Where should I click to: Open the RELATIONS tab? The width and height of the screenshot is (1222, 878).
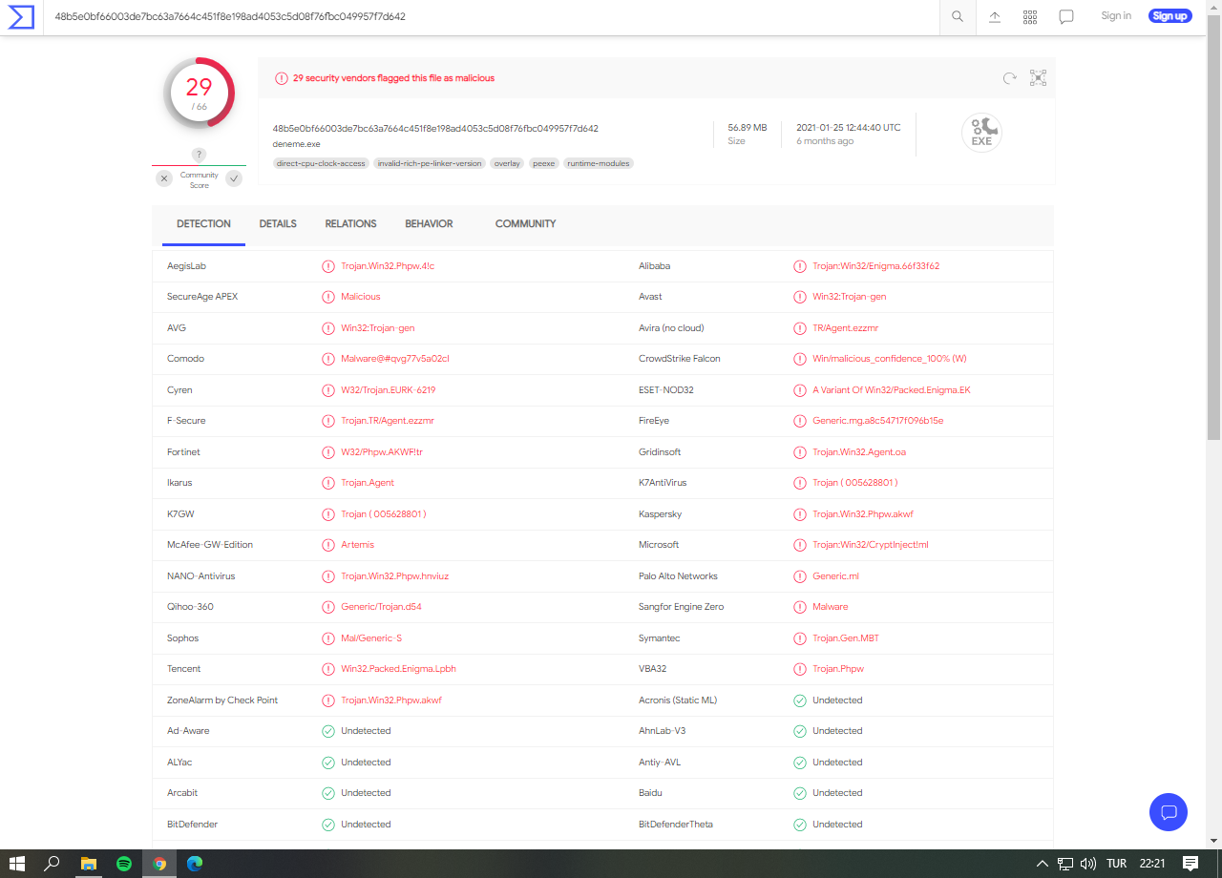(350, 224)
